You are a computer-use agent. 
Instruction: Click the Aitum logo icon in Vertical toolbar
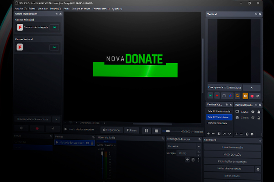tap(258, 96)
